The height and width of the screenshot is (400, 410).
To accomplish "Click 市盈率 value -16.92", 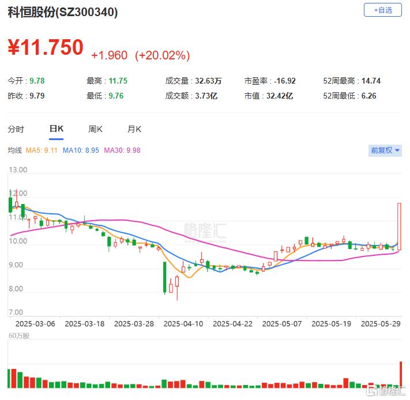I will click(285, 81).
